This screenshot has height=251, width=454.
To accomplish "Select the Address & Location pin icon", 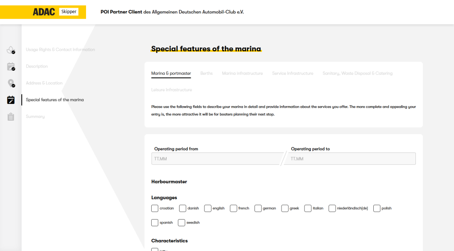I will pos(11,83).
